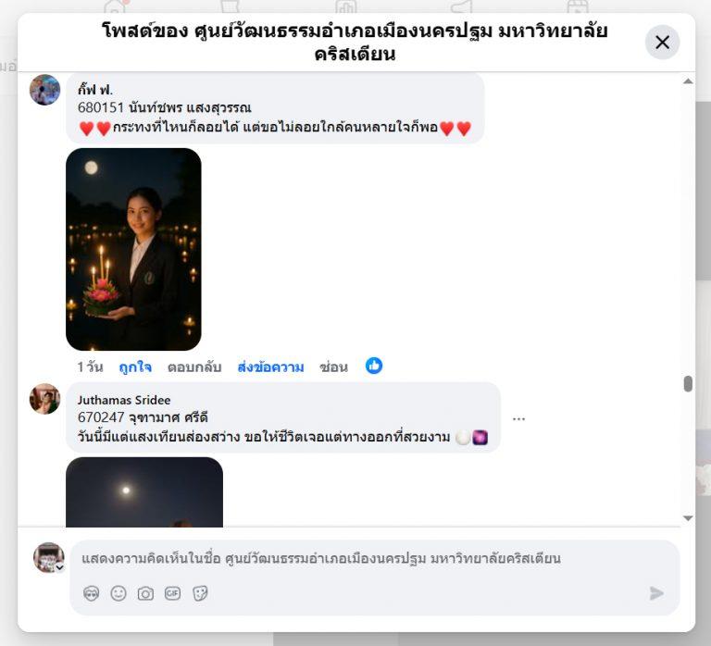Open options menu beside Juthamas Sridee comment
The image size is (711, 646).
pos(518,419)
